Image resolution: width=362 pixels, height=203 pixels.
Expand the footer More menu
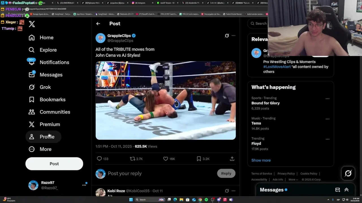[293, 180]
